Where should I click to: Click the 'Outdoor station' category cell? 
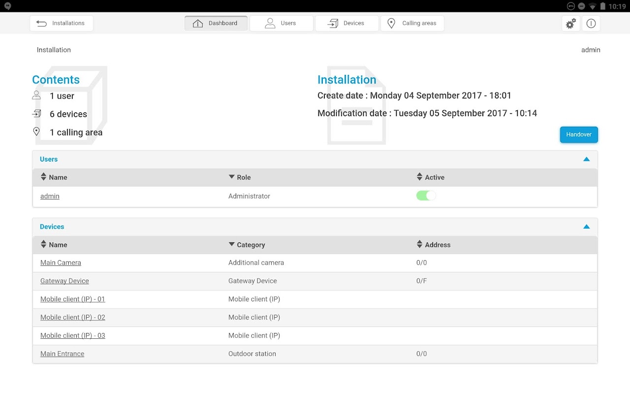tap(252, 354)
